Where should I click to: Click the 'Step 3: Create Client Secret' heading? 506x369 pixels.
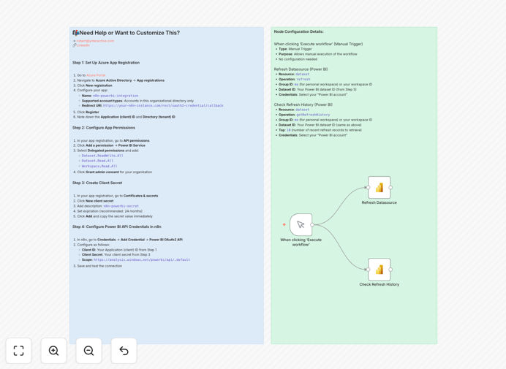pyautogui.click(x=97, y=183)
